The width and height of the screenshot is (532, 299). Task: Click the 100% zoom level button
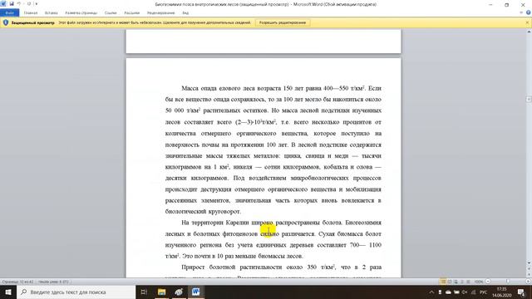(x=479, y=282)
